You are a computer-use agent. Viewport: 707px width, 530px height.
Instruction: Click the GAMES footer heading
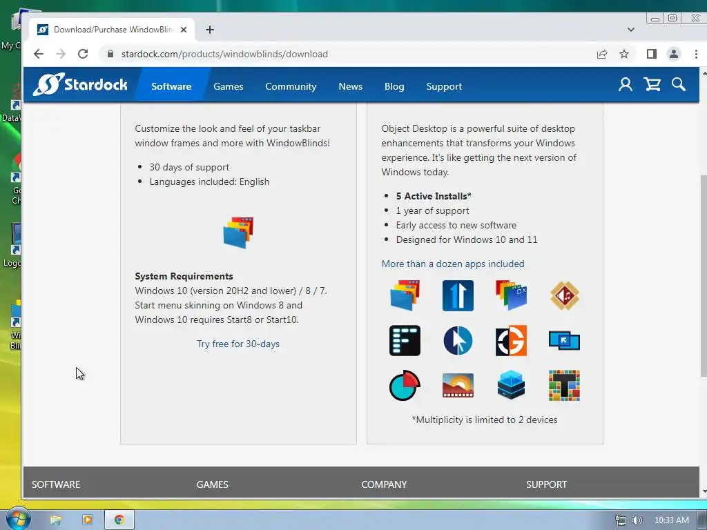(213, 484)
